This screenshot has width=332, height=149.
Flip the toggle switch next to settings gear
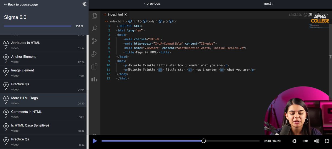[305, 141]
